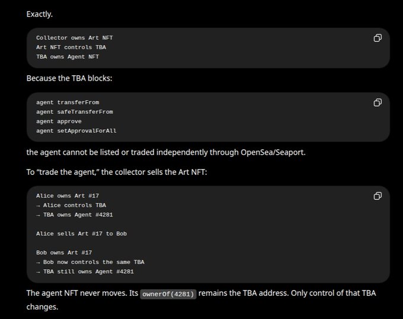Copy the 'Alice owns Art #17' code block
403x319 pixels.
tap(378, 196)
